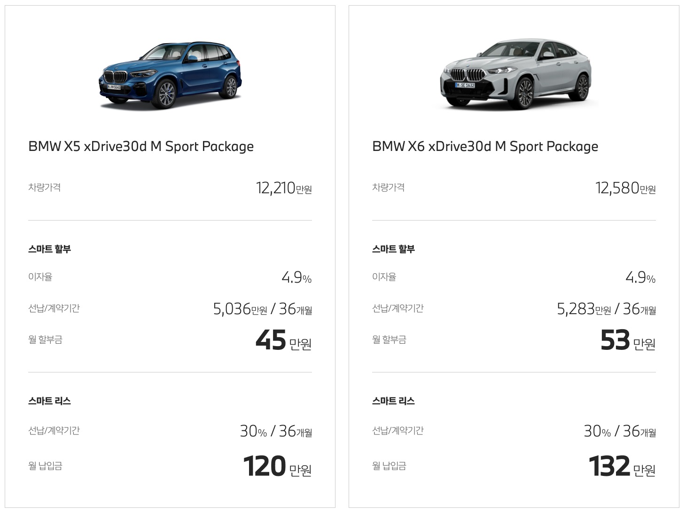Screen dimensions: 686x514
Task: Click the X5 스마트 리스 heading
Action: coord(49,401)
